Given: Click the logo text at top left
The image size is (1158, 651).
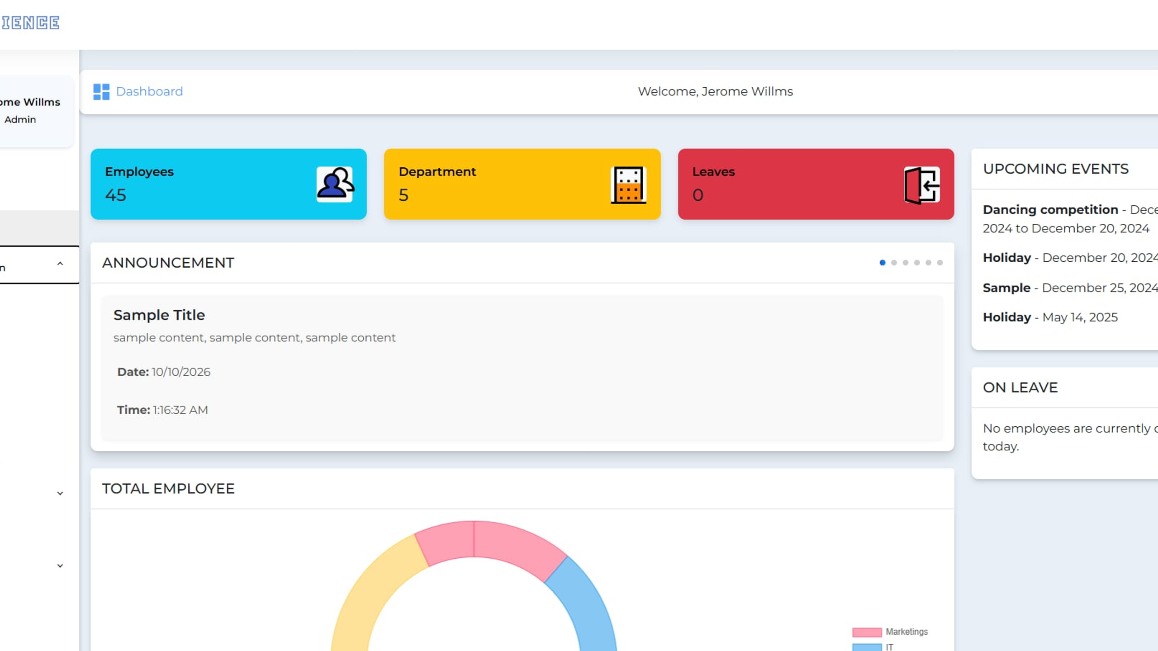Looking at the screenshot, I should coord(30,23).
